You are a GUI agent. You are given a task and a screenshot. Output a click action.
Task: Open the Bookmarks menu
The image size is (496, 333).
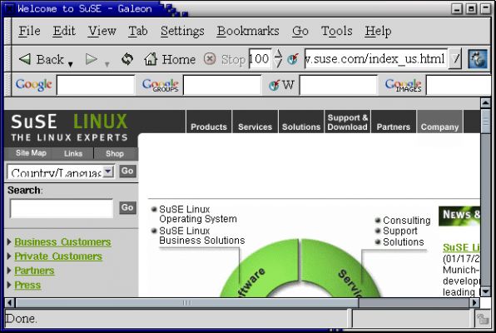click(248, 31)
